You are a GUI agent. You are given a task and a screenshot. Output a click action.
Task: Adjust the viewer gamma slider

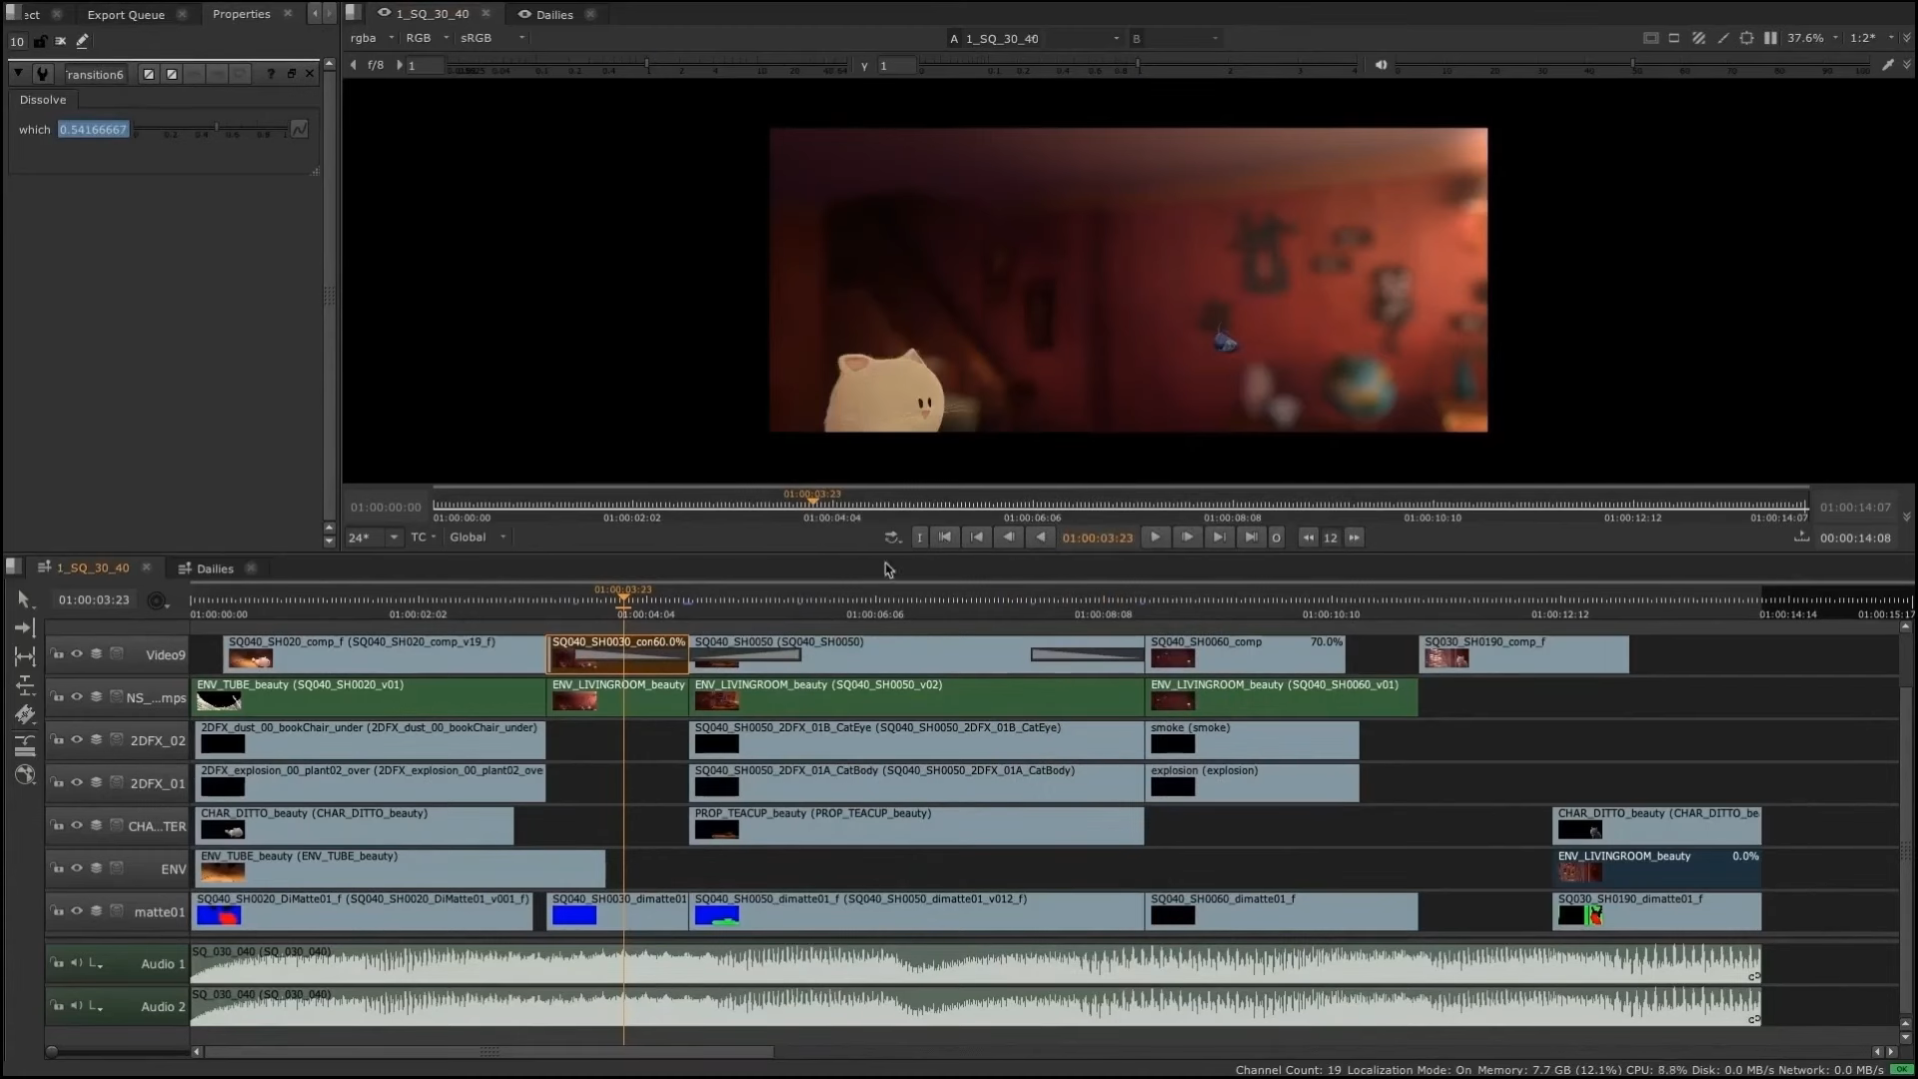[x=1137, y=66]
